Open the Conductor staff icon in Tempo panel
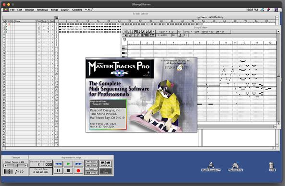 click(x=8, y=171)
